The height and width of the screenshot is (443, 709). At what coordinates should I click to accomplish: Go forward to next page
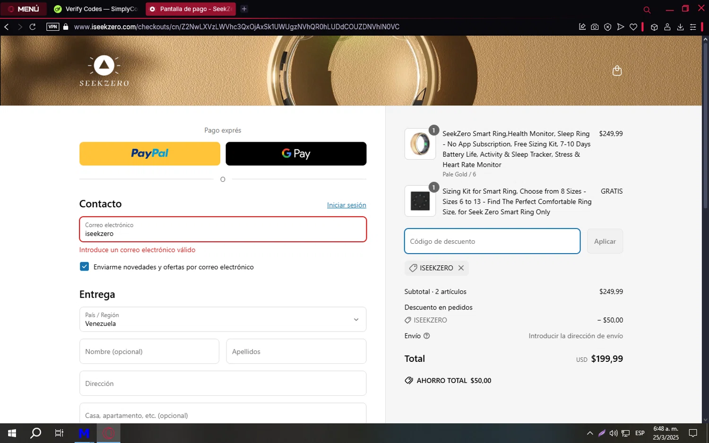coord(20,27)
